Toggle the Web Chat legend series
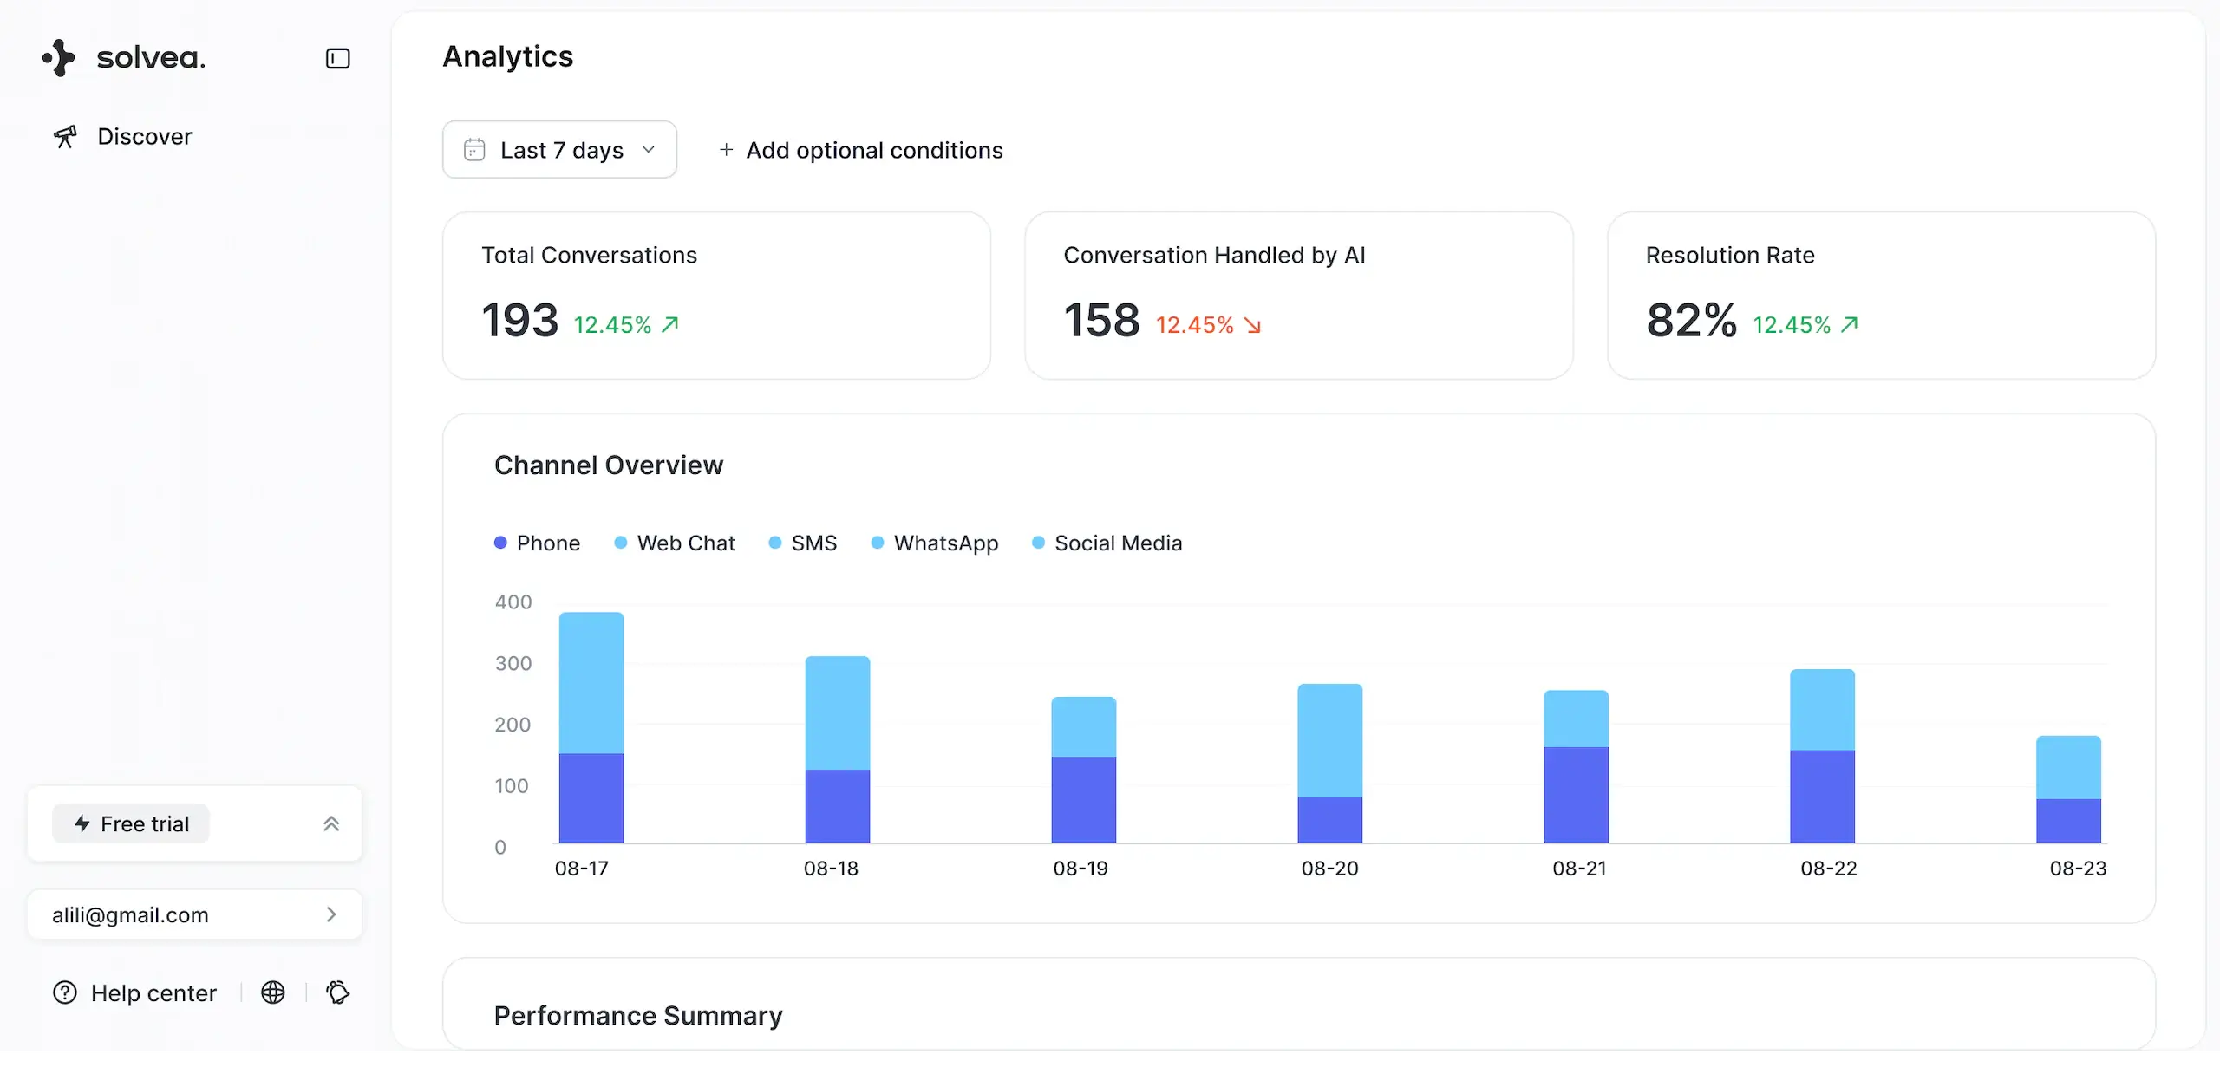 coord(675,543)
